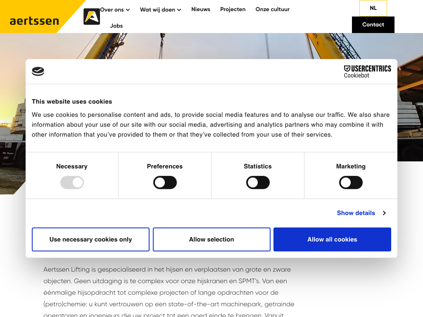Expand the Over ons dropdown menu
423x317 pixels.
coord(115,9)
